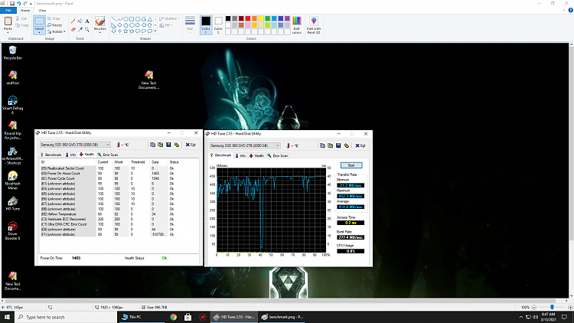Image resolution: width=574 pixels, height=323 pixels.
Task: Select the Fill with color bucket tool
Action: [x=80, y=21]
